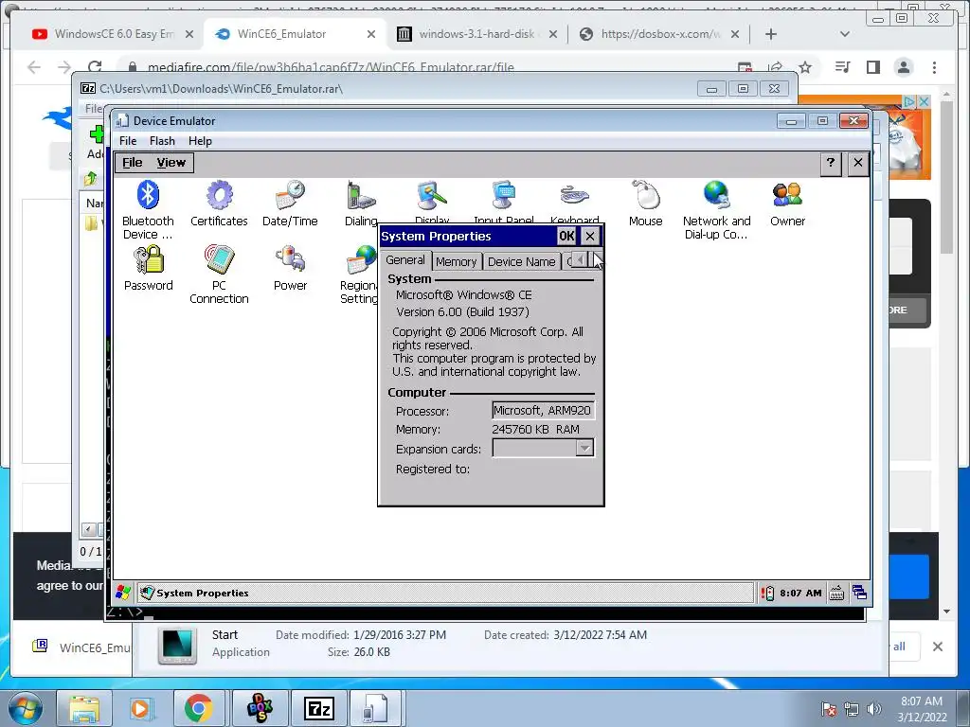
Task: Open DOSBox-X from the Windows taskbar
Action: click(260, 708)
